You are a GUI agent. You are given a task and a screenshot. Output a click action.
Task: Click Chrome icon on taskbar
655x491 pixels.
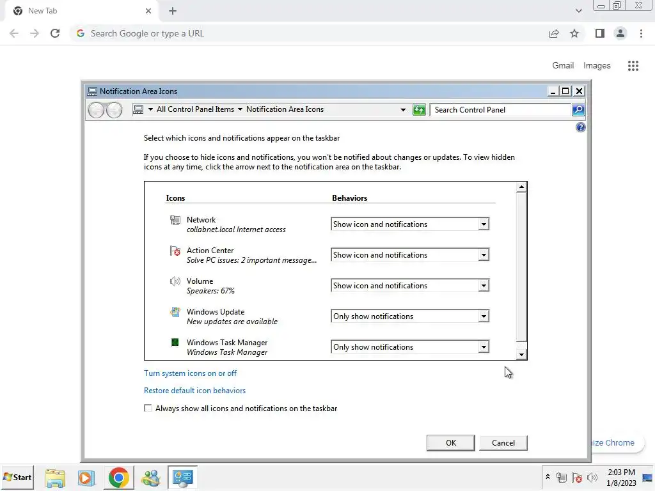click(118, 478)
